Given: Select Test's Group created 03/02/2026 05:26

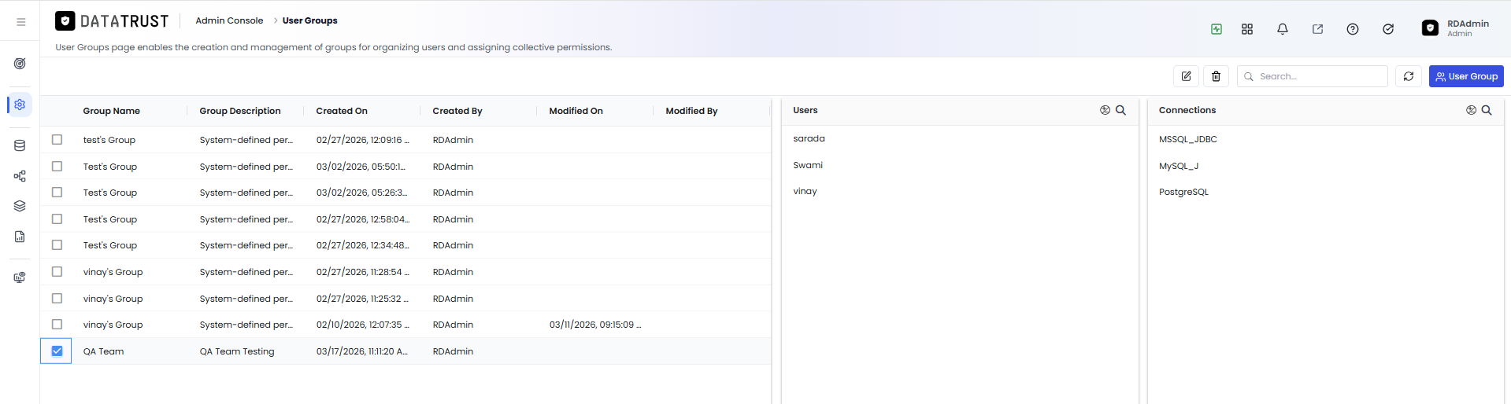Looking at the screenshot, I should pos(57,192).
